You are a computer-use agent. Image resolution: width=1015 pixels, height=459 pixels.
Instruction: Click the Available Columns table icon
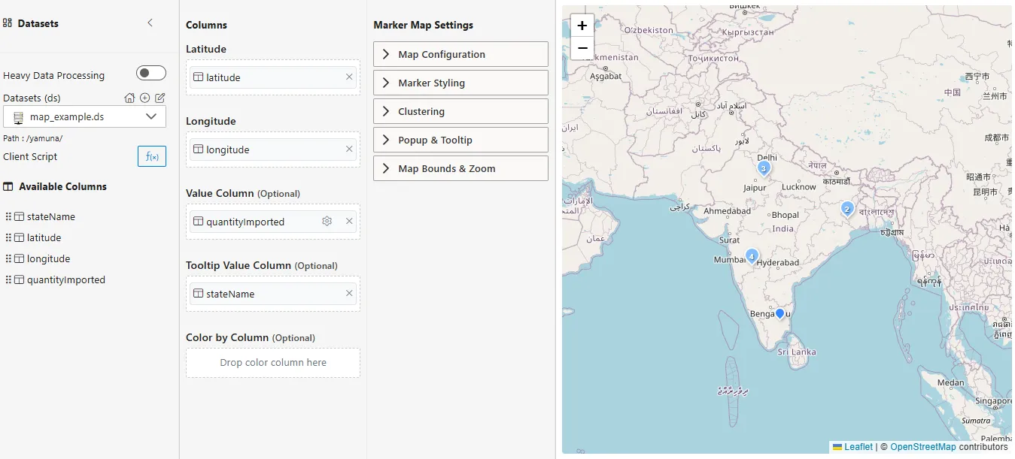pos(9,186)
